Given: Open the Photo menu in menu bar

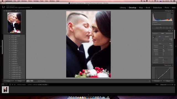Looking at the screenshot, I should (30, 1).
